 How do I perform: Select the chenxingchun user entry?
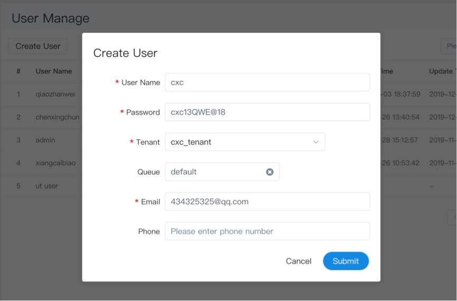(57, 117)
